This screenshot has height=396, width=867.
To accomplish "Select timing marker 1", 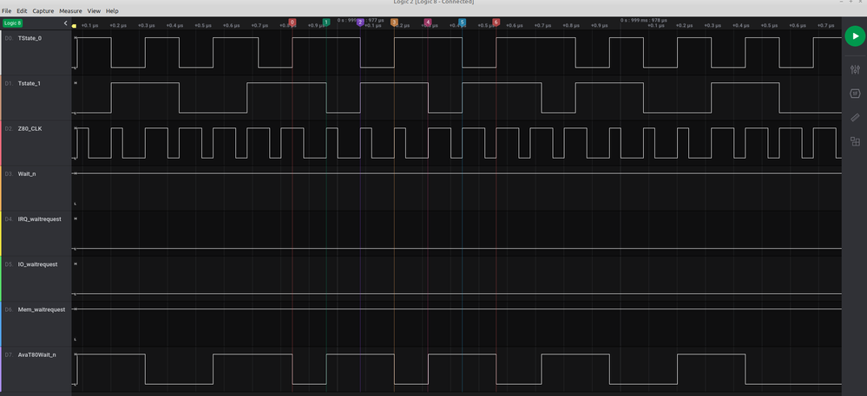I will [326, 22].
